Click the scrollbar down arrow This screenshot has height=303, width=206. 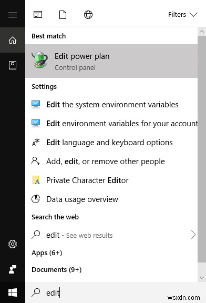tap(202, 278)
